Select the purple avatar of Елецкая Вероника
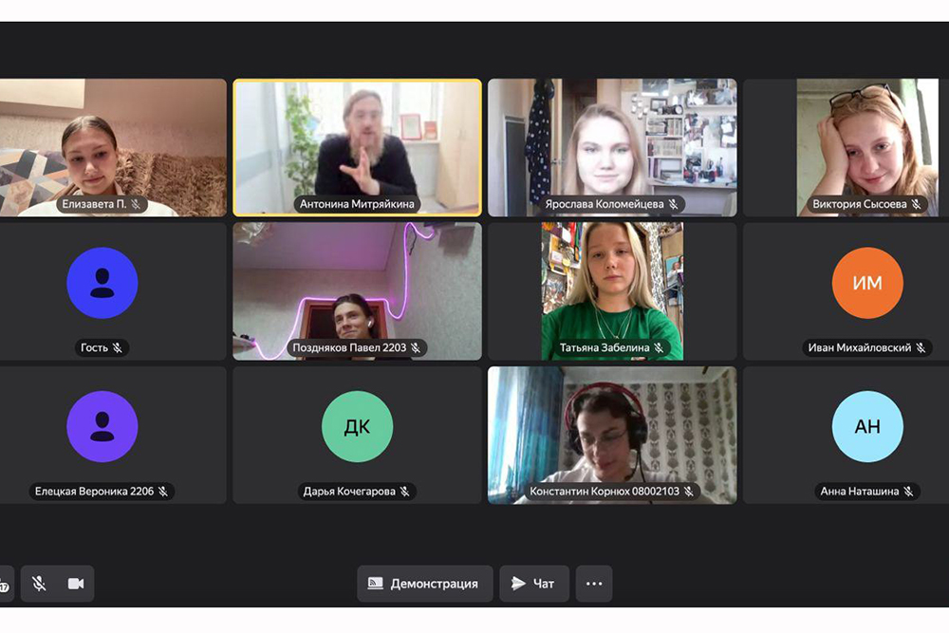 102,426
